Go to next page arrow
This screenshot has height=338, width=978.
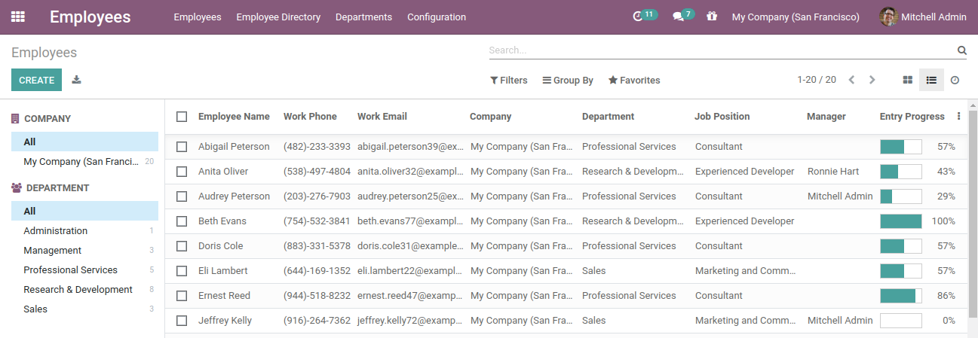coord(872,80)
